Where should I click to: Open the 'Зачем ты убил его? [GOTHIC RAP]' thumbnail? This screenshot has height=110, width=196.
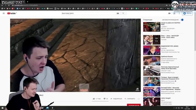[x=152, y=27]
